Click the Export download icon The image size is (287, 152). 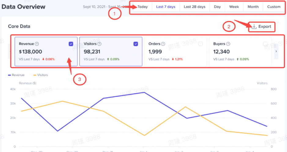pos(254,26)
